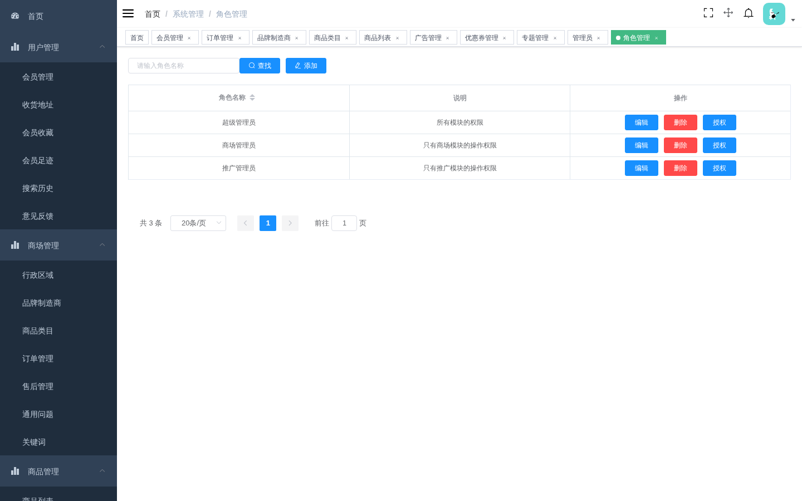Open the user avatar menu

[x=774, y=14]
